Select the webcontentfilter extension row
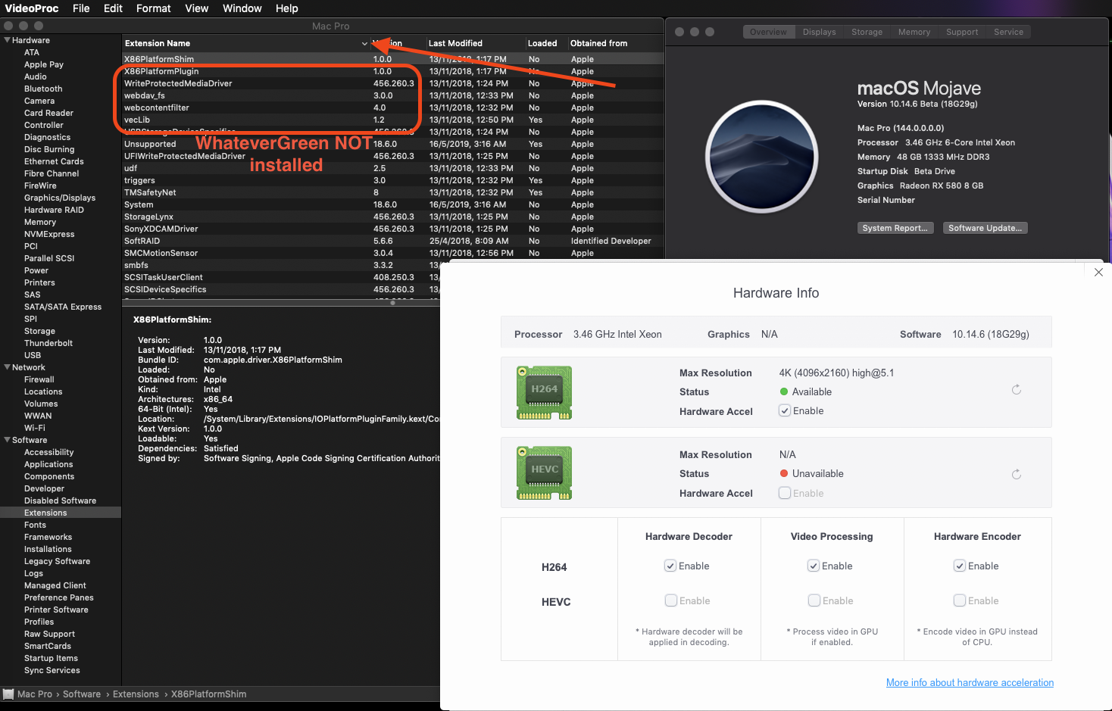This screenshot has width=1112, height=711. [392, 108]
